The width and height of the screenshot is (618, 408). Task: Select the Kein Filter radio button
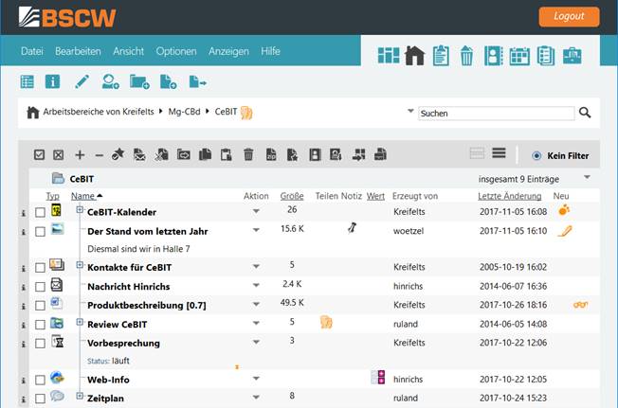tap(536, 154)
